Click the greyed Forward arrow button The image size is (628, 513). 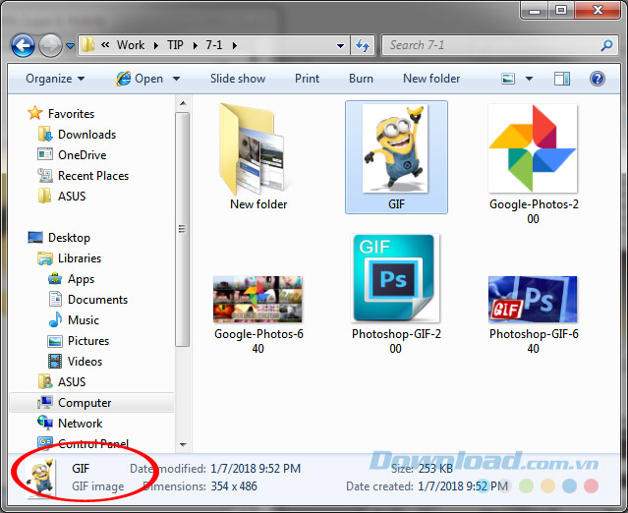click(x=50, y=45)
